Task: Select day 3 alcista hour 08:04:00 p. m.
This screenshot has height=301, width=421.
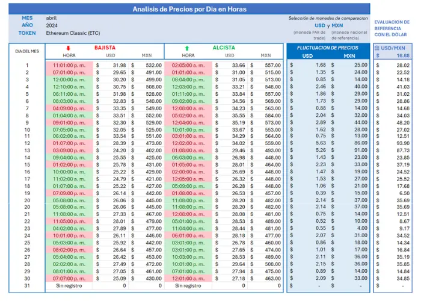Action: (x=188, y=79)
